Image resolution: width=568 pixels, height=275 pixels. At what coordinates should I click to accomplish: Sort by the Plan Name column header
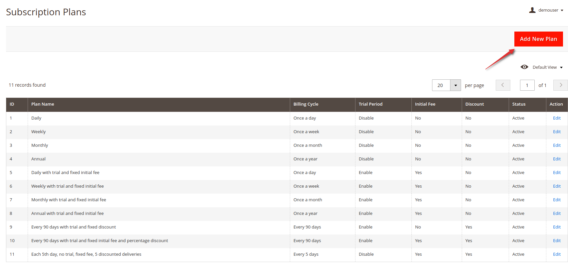[x=159, y=104]
